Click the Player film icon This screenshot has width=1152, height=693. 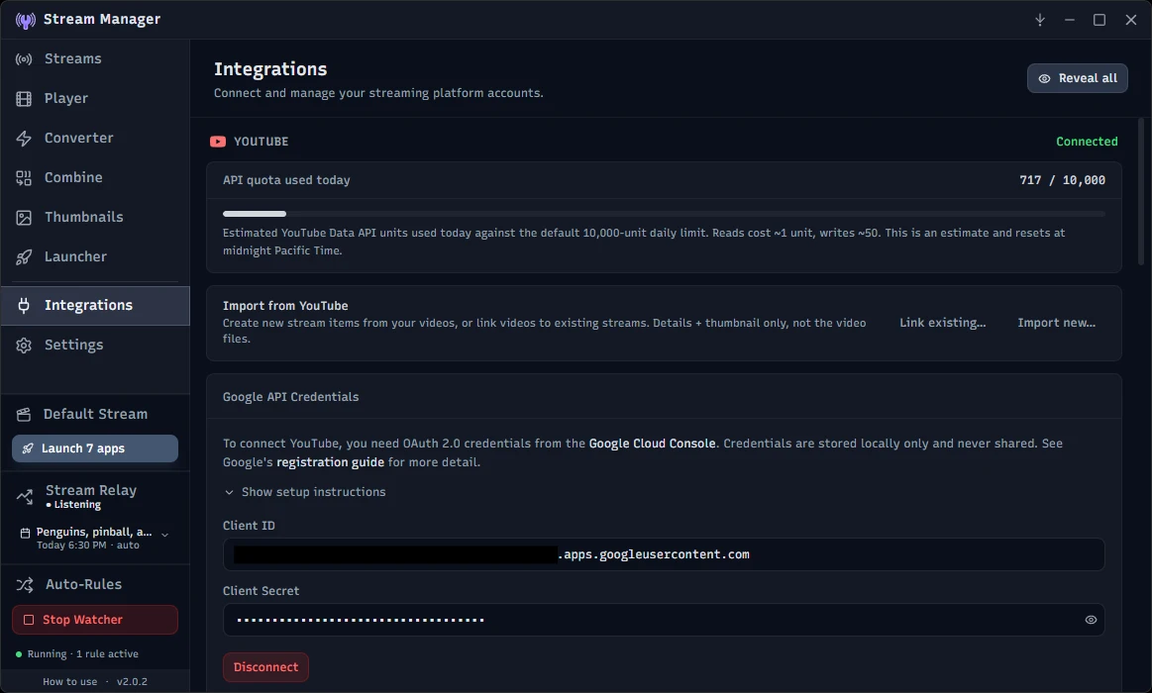24,98
